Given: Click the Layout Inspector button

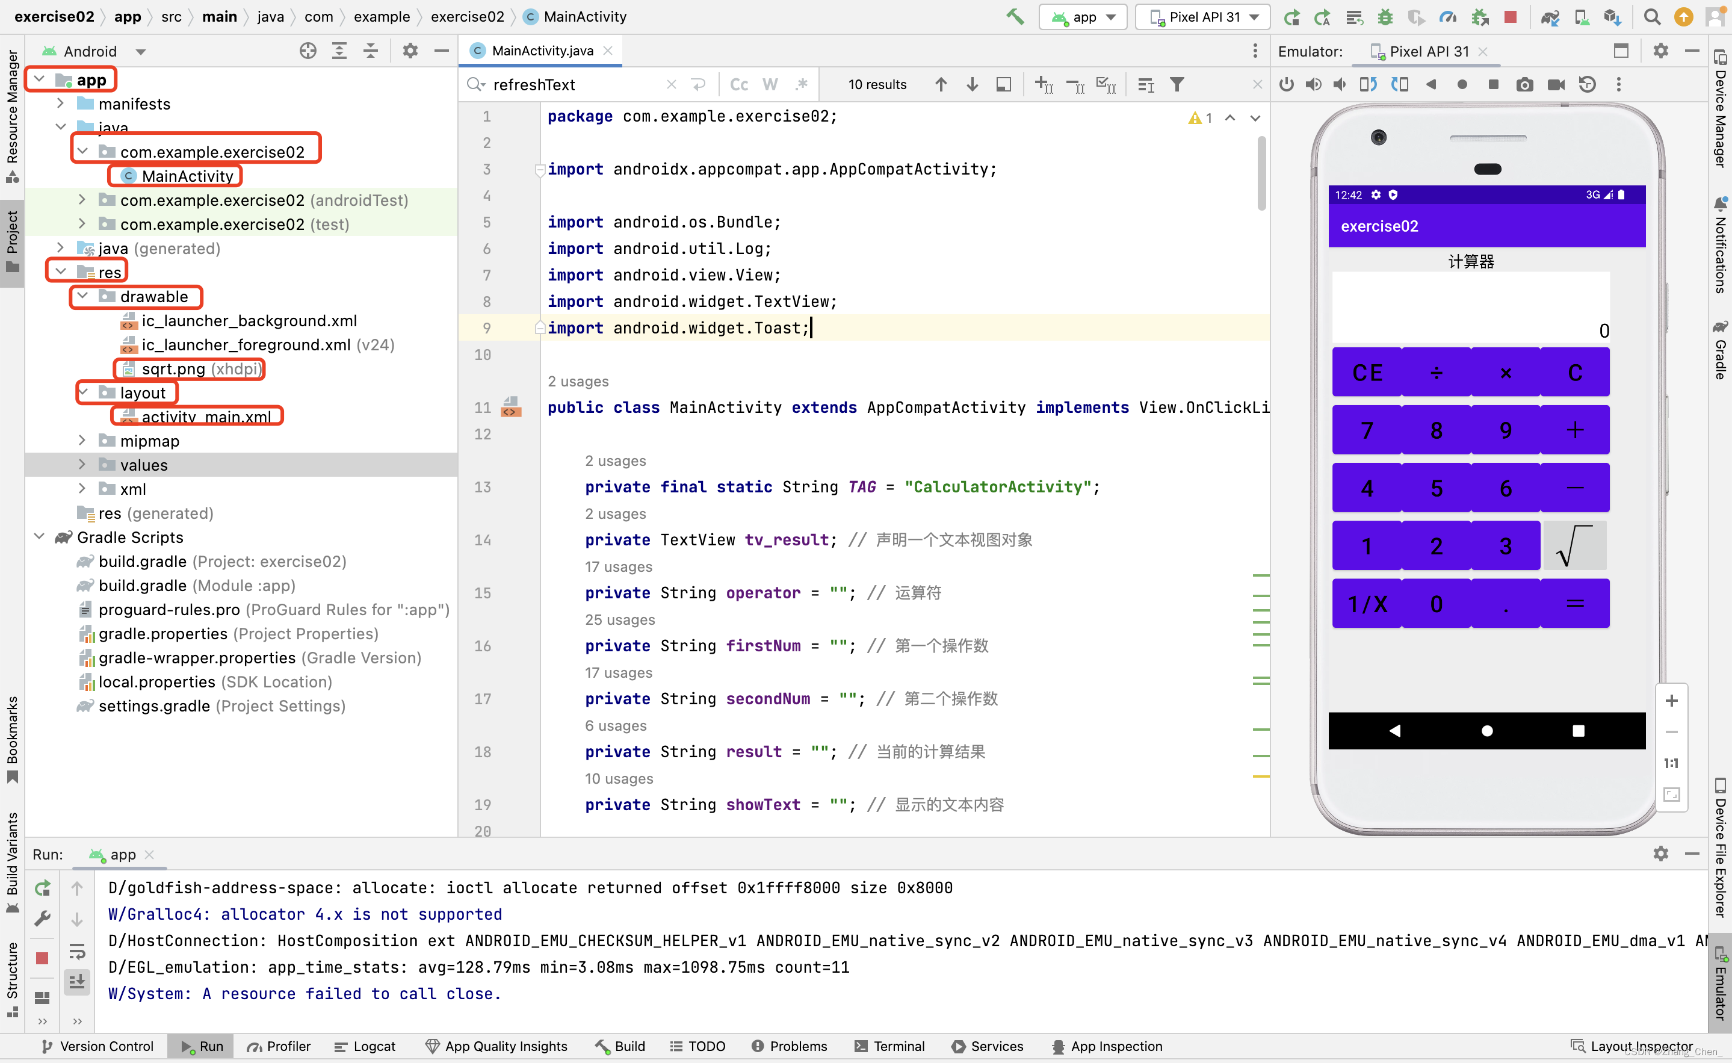Looking at the screenshot, I should tap(1633, 1046).
